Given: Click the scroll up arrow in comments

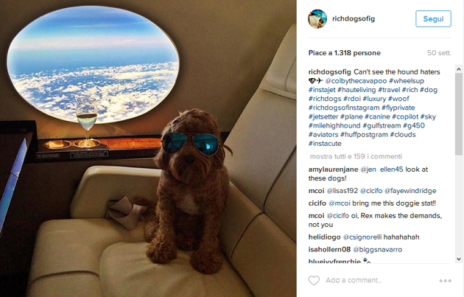Looking at the screenshot, I should point(459,69).
